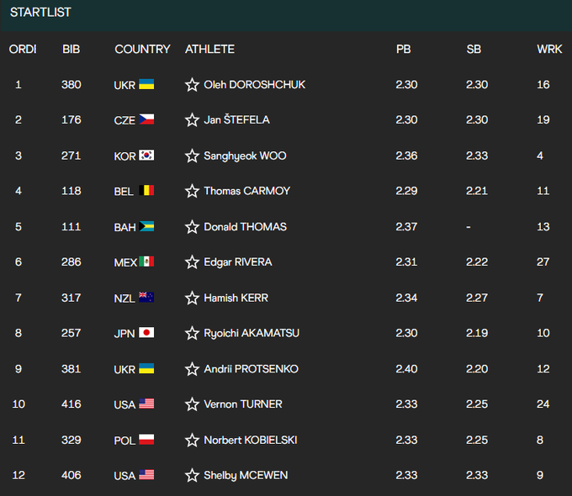Open Sanghyeok Woo athlete profile
This screenshot has height=496, width=572.
coord(239,156)
